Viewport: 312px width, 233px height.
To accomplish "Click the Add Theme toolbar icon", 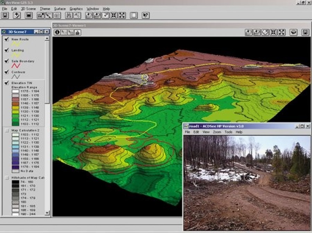I will (x=17, y=15).
